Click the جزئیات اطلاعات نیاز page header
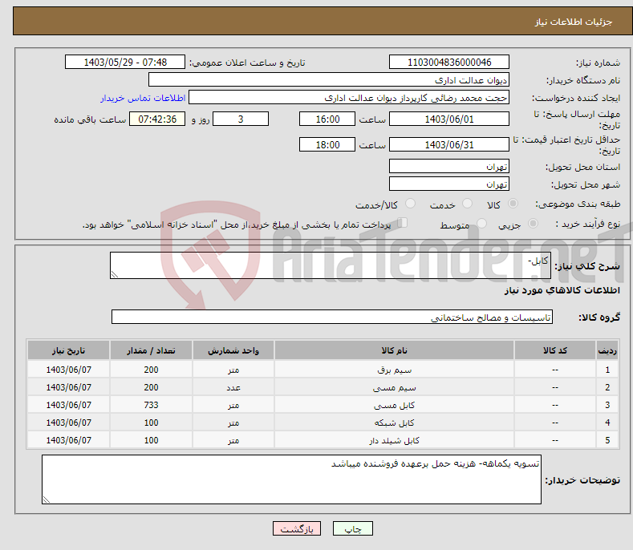 tap(574, 22)
